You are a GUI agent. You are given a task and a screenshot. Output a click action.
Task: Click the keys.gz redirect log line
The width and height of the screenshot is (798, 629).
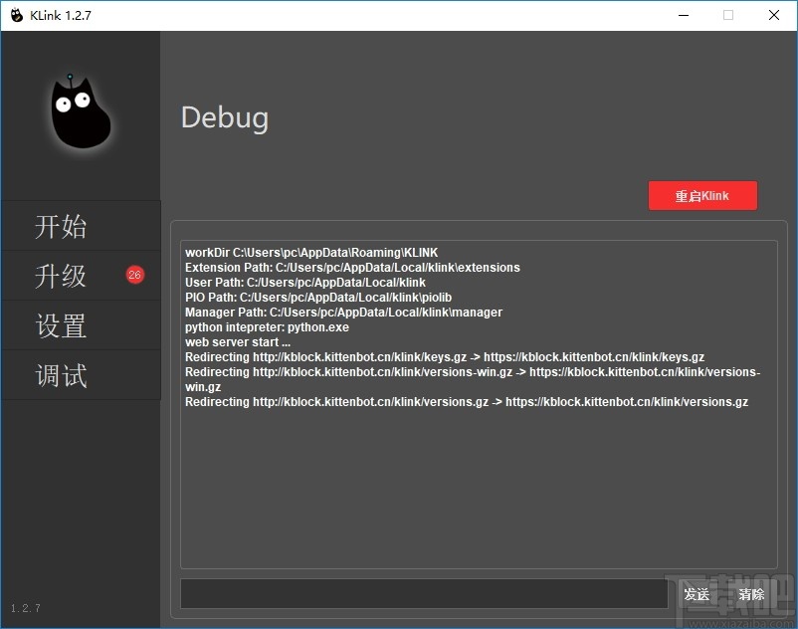pyautogui.click(x=445, y=357)
